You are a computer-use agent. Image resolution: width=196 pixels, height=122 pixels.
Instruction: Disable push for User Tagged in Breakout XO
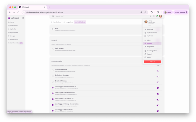[158, 100]
